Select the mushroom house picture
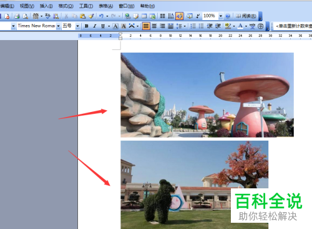312x229 pixels. (x=207, y=95)
